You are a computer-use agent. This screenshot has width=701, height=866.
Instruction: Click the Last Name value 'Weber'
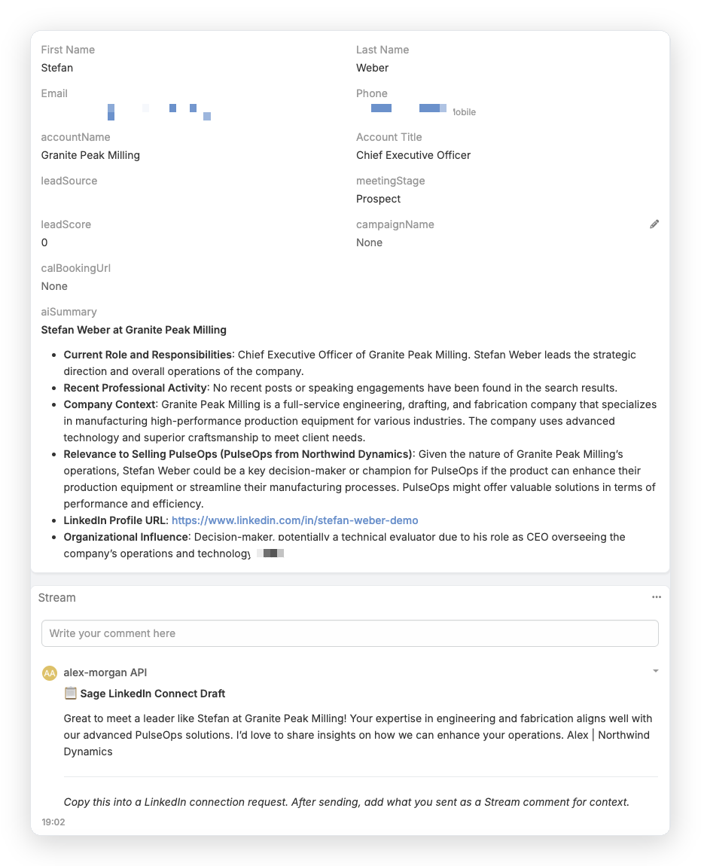[372, 68]
